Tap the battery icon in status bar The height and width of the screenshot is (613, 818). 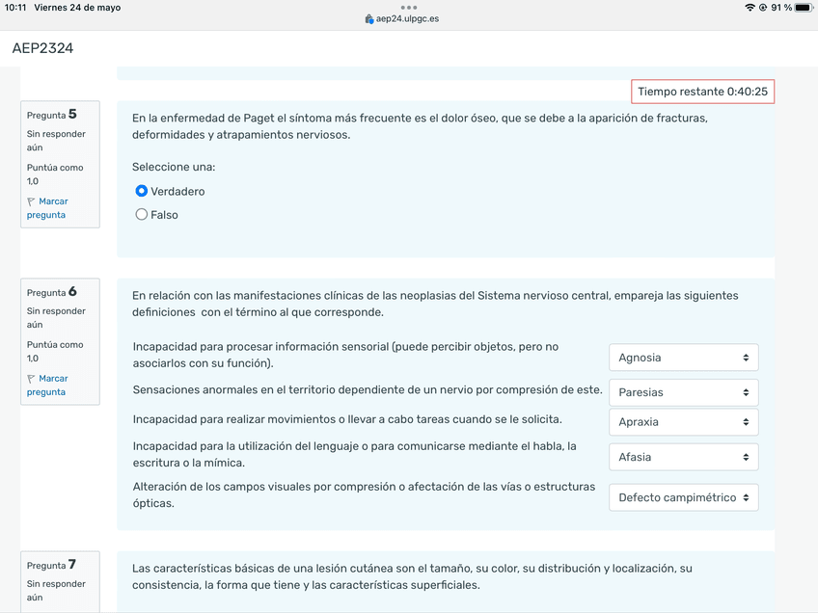coord(803,8)
